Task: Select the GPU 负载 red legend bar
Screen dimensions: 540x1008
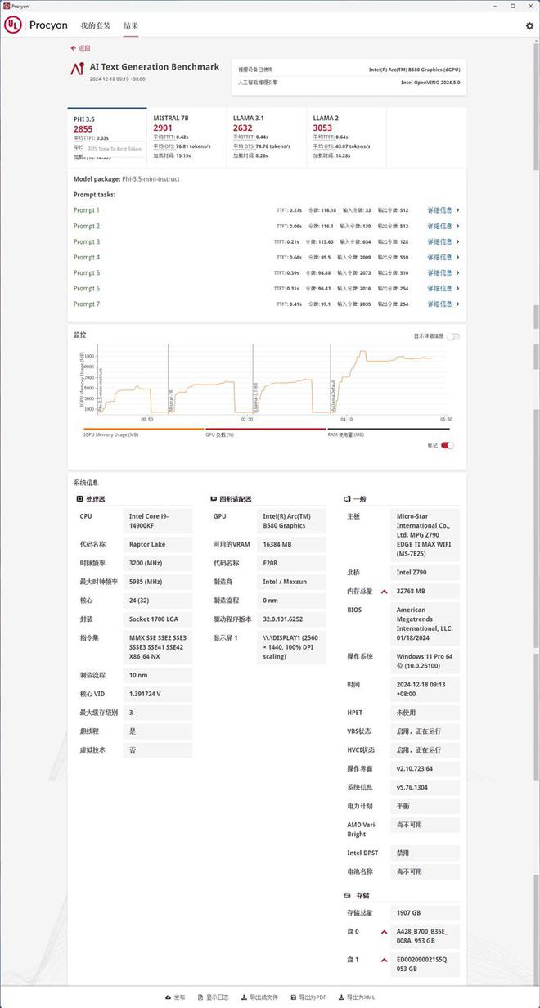Action: click(266, 428)
